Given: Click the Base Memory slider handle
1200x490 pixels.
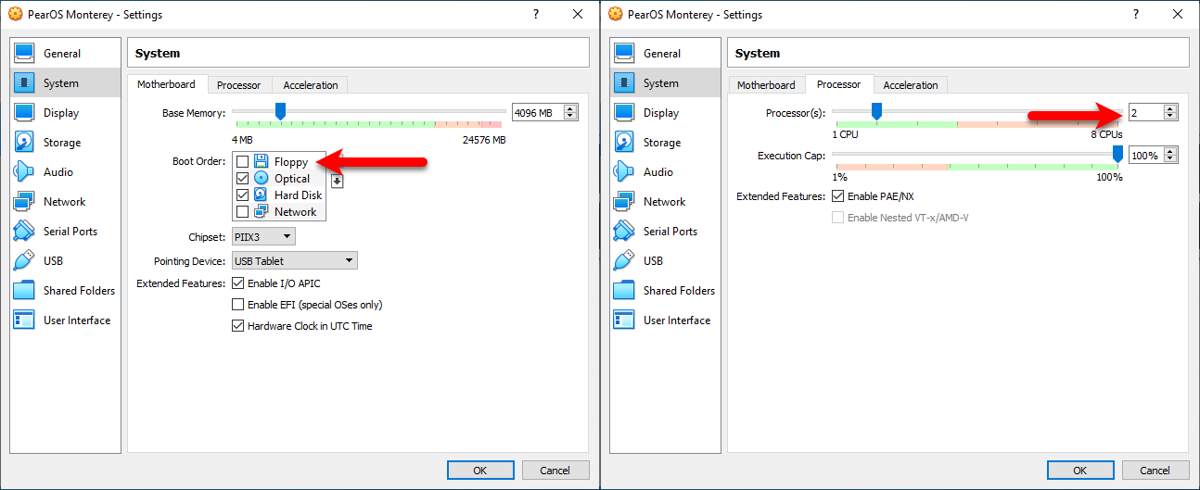Looking at the screenshot, I should (x=281, y=111).
